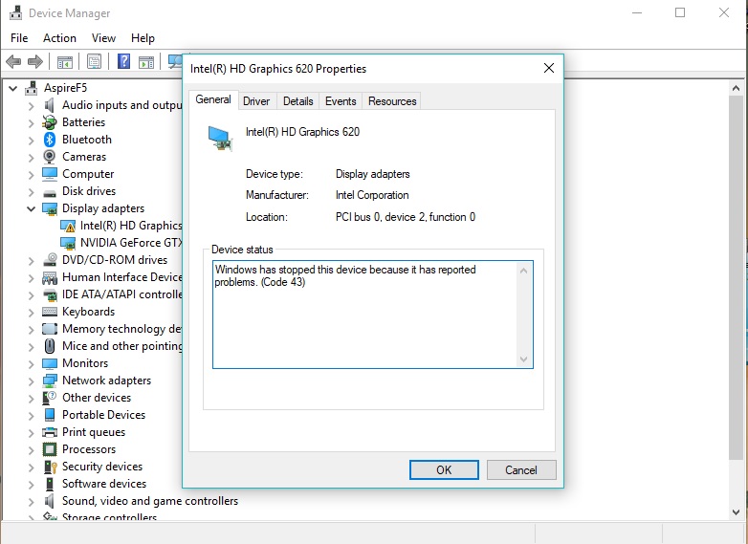Select the DVD/CD-ROM drives icon
The image size is (748, 544).
(x=50, y=260)
